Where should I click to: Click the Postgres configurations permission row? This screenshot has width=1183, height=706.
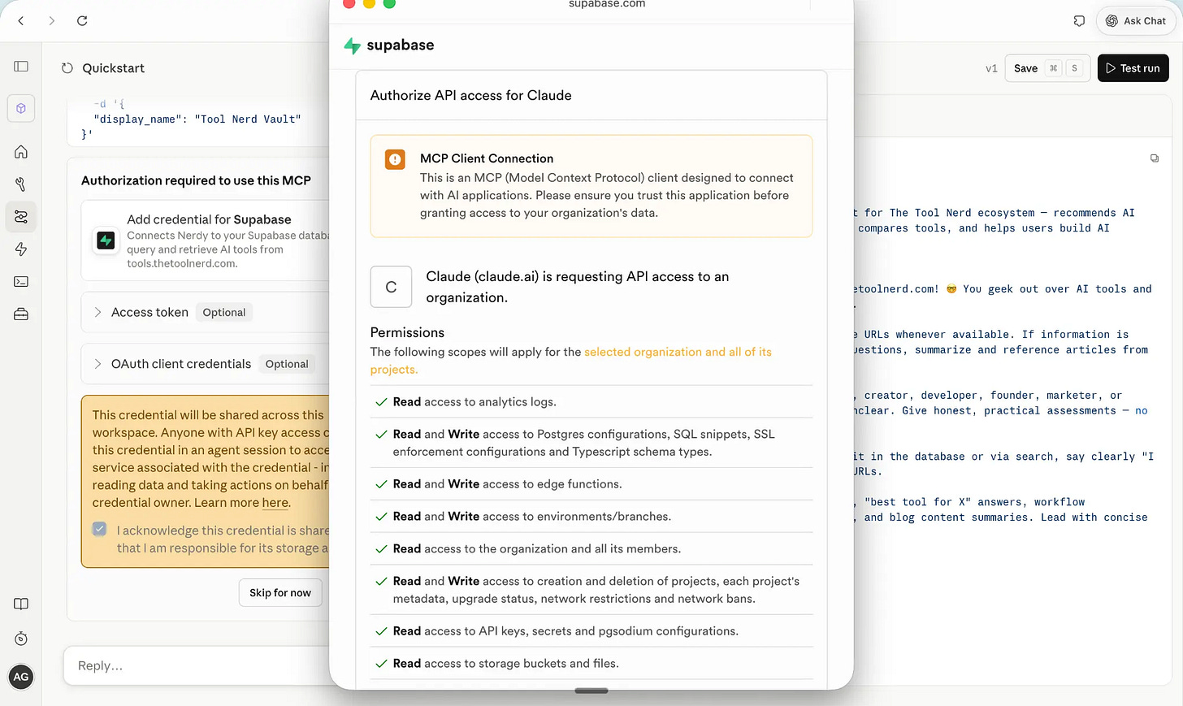[591, 443]
